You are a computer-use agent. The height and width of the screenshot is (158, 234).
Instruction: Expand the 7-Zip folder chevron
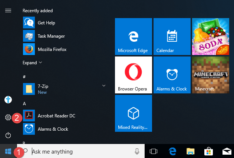tap(104, 86)
